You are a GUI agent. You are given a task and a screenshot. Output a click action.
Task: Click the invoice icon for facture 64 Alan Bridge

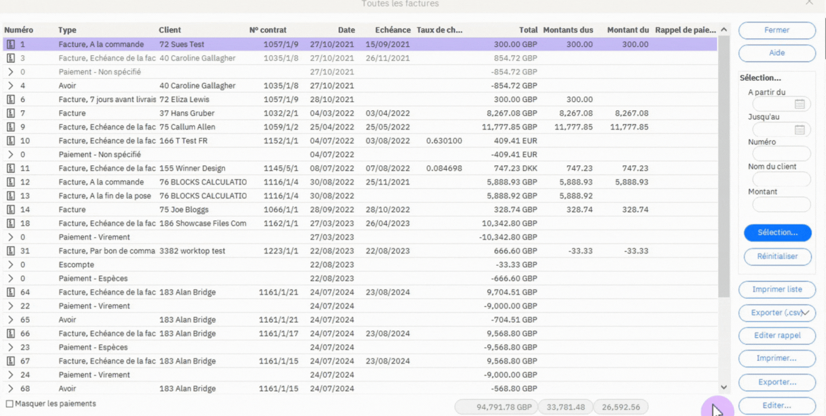pos(11,292)
